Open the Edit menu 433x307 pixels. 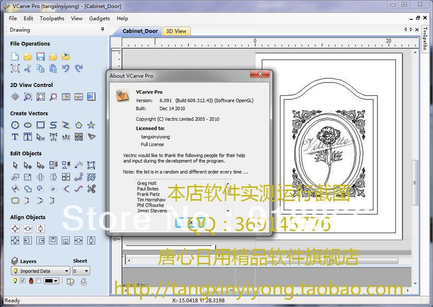click(x=28, y=18)
